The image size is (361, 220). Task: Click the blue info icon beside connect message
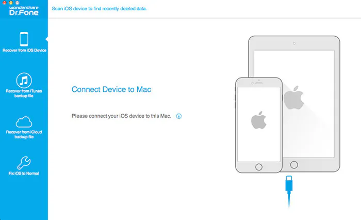coord(179,116)
